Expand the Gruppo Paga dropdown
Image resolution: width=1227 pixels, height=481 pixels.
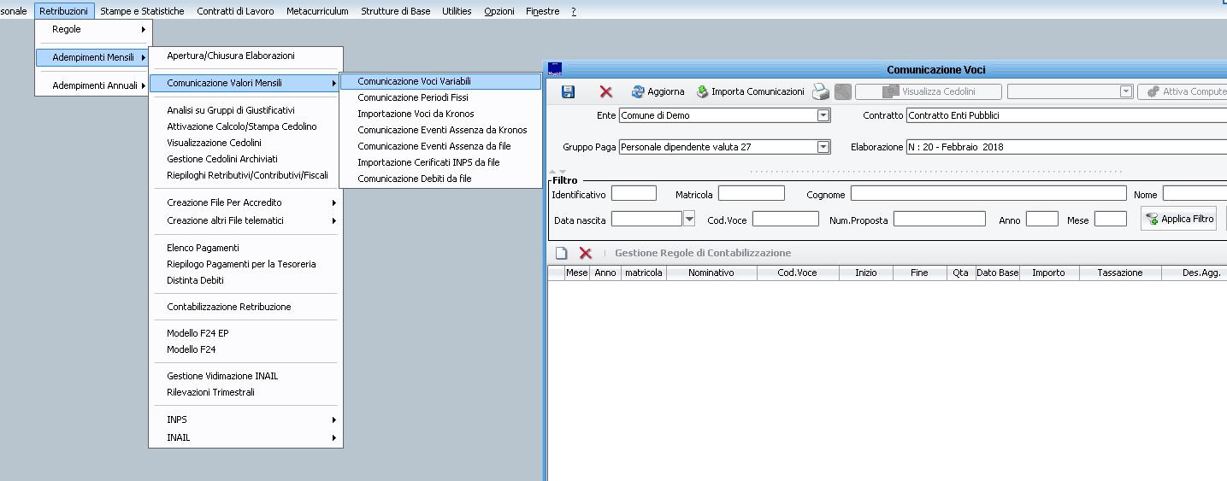coord(823,147)
